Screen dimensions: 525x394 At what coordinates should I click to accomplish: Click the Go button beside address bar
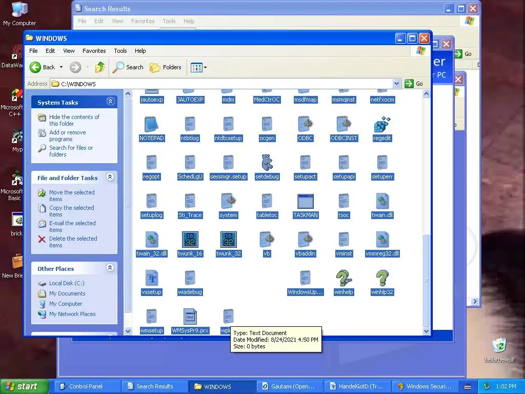[414, 84]
